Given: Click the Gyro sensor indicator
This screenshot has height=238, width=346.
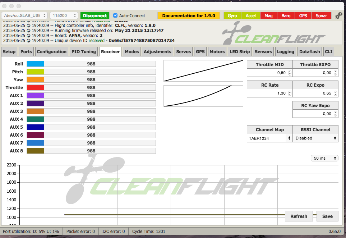Looking at the screenshot, I should [232, 16].
